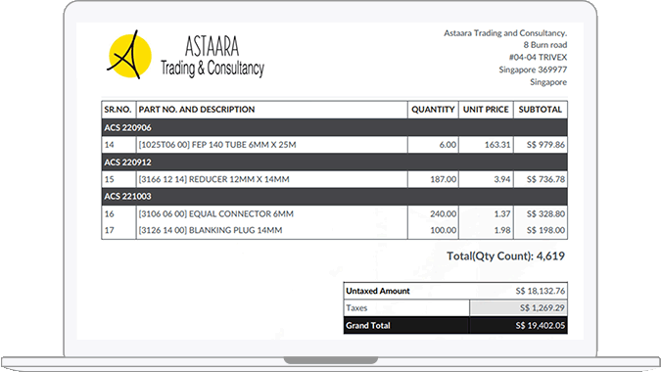Click the Grand Total label
661x372 pixels.
368,325
